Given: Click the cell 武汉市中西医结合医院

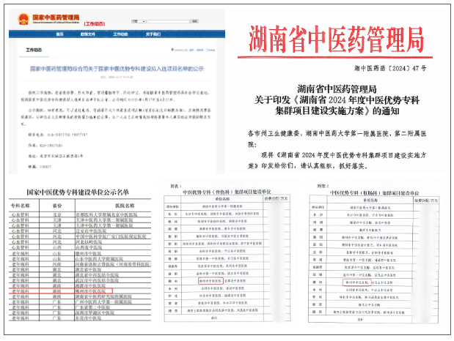Looking at the screenshot, I should [97, 280].
